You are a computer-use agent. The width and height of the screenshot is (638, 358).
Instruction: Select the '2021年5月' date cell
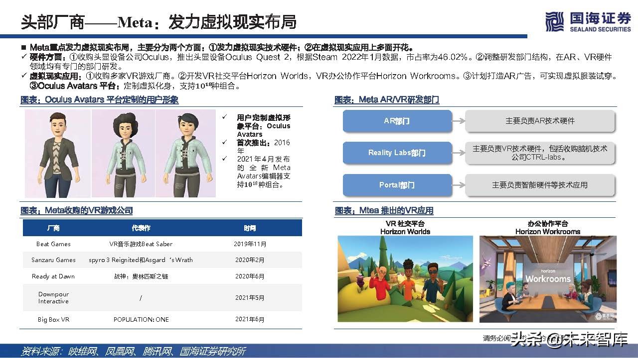(x=250, y=298)
